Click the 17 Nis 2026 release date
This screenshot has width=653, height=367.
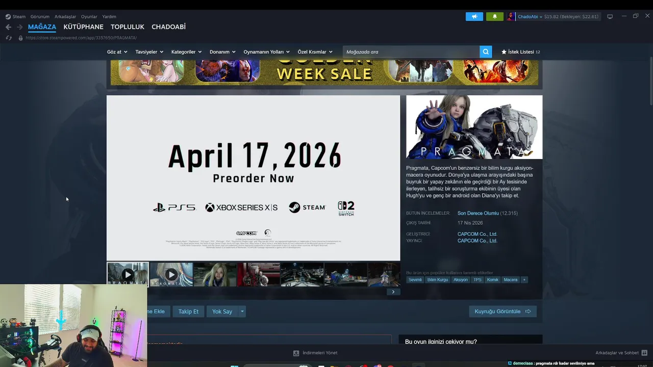point(470,223)
